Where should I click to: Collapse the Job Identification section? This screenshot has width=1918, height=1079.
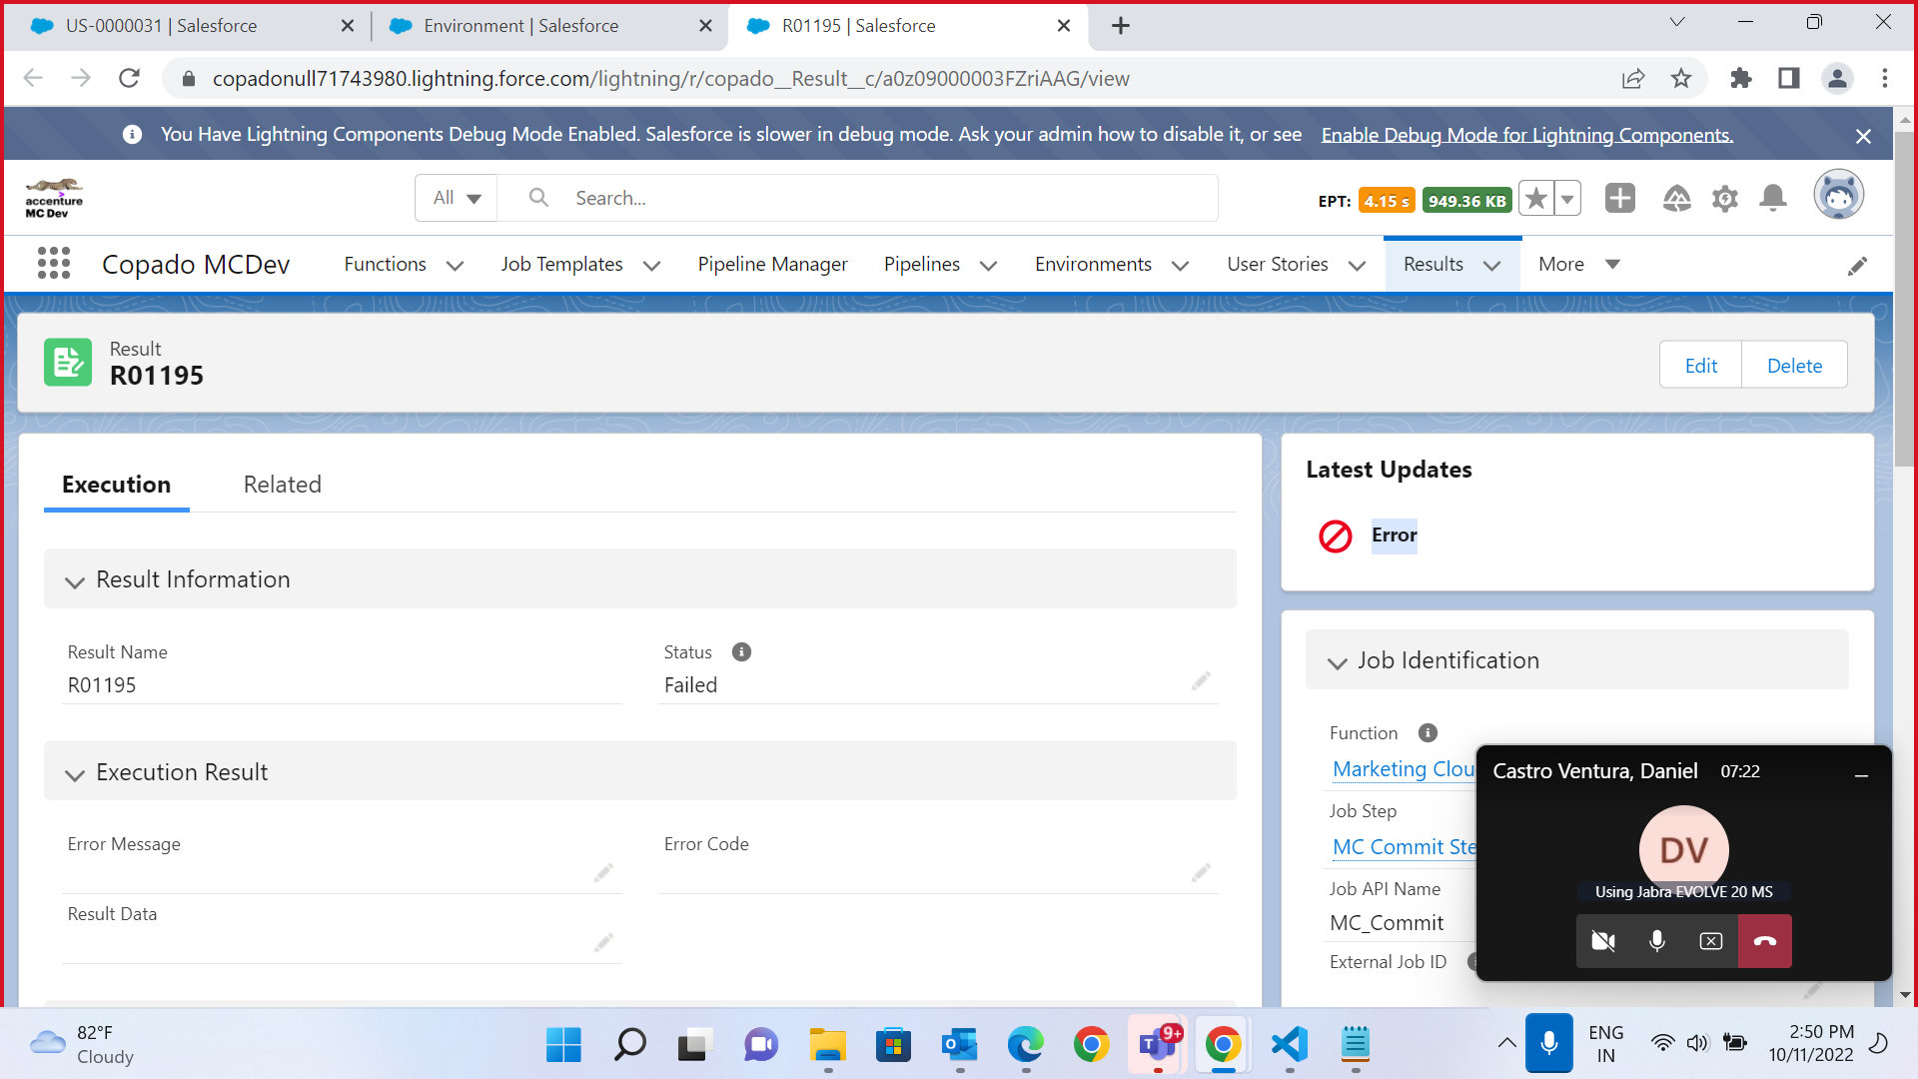point(1338,660)
